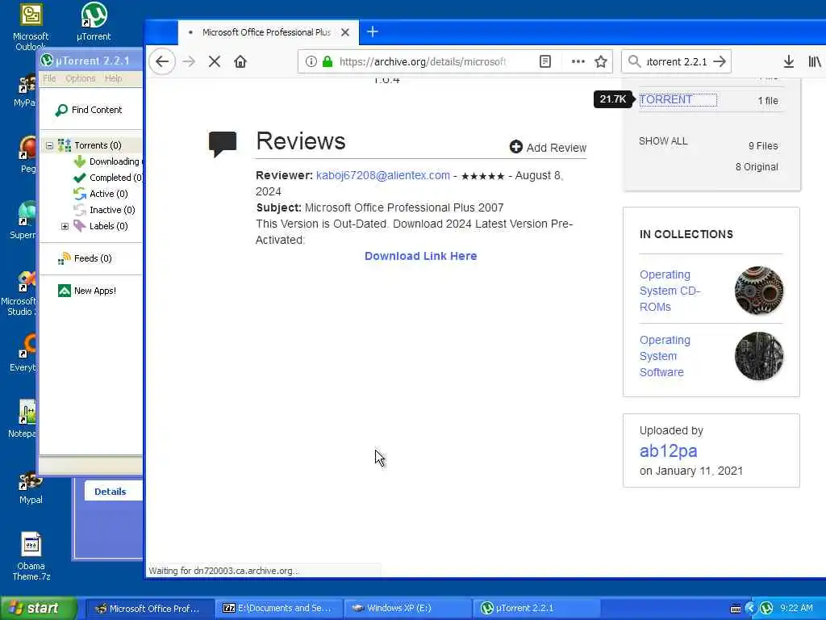Show site information icon in address bar
Screen dimensions: 826x620
point(311,61)
